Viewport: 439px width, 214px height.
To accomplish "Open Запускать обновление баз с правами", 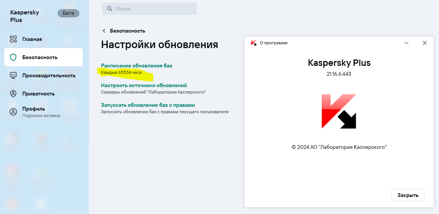I will pos(148,105).
